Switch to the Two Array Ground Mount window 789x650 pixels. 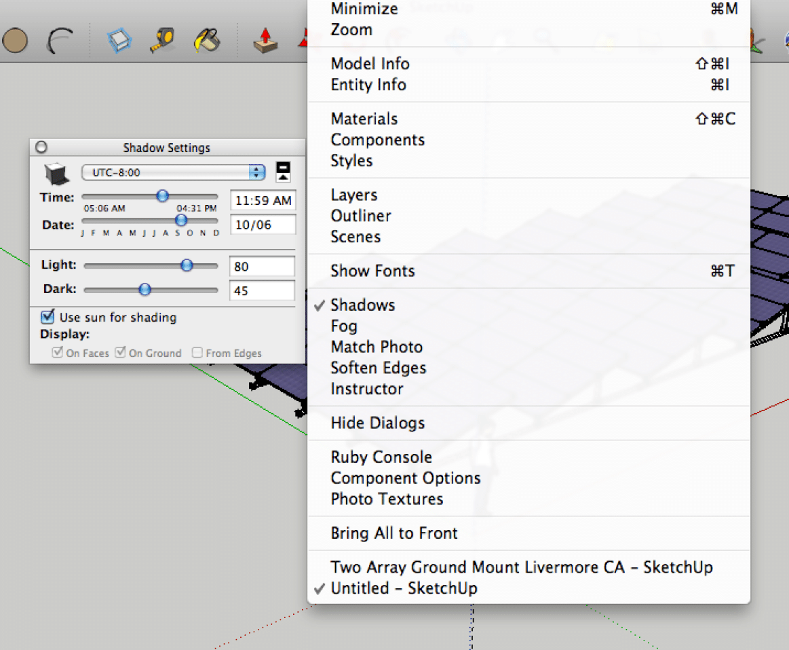[521, 567]
